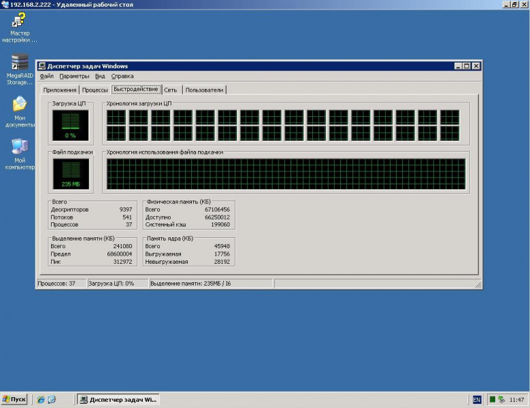Viewport: 530px width, 408px height.
Task: Click the green CPU usage tray icon
Action: click(493, 400)
